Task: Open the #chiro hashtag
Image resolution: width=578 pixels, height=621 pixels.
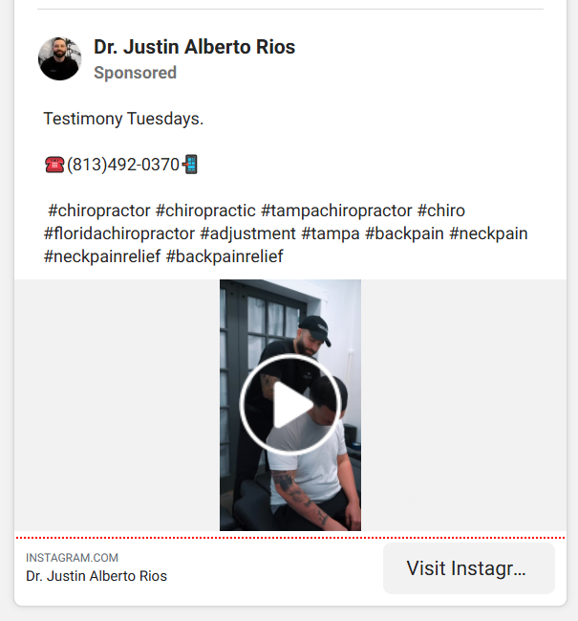Action: tap(441, 211)
